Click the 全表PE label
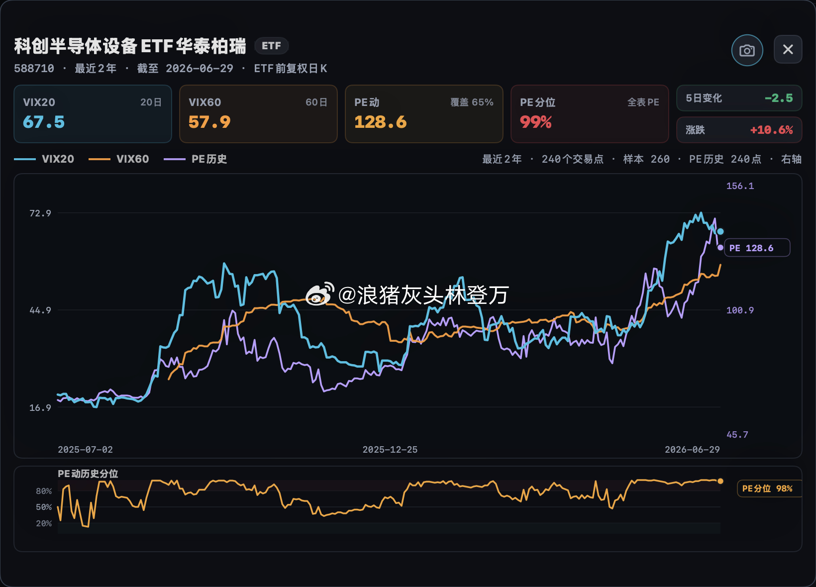This screenshot has width=816, height=587. (x=643, y=102)
